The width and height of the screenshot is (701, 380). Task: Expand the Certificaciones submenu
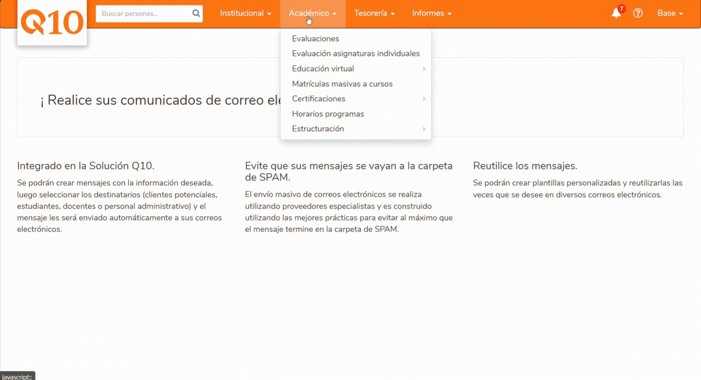pyautogui.click(x=356, y=99)
